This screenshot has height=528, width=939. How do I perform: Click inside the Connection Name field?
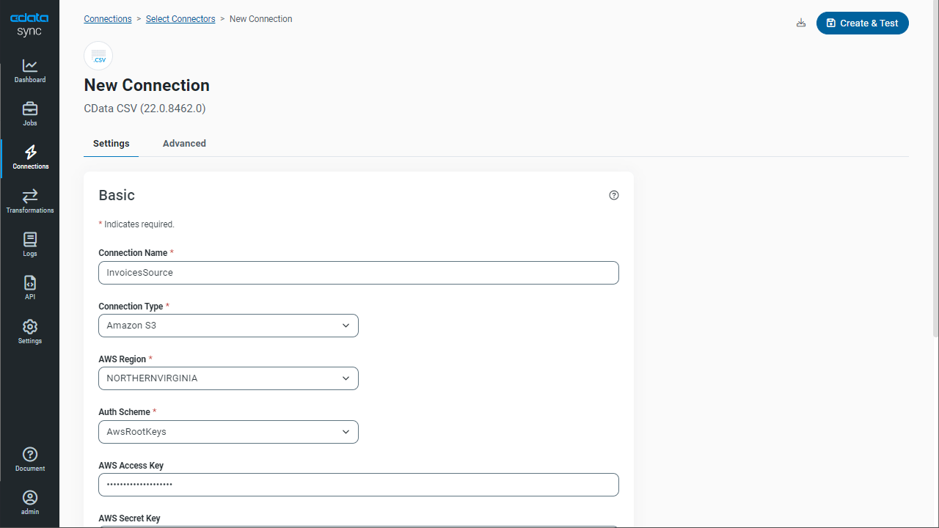tap(358, 272)
